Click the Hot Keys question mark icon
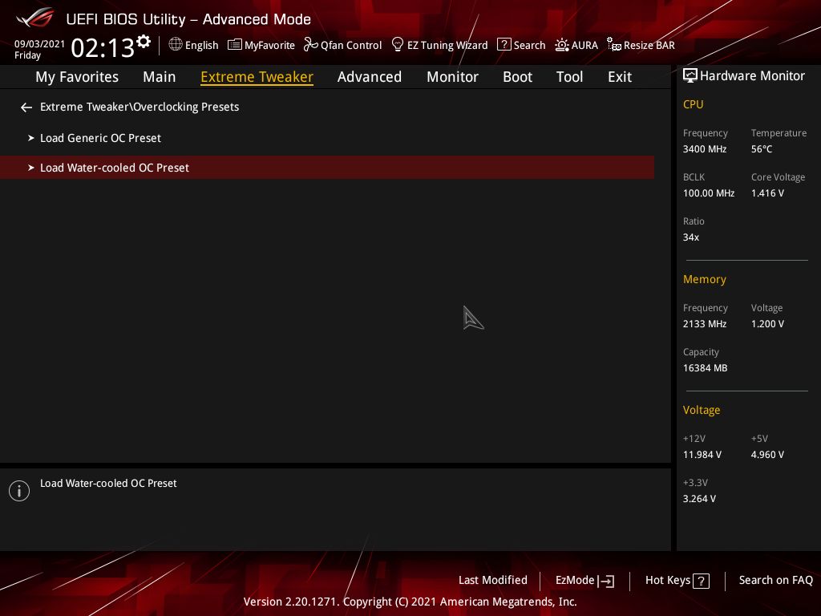The height and width of the screenshot is (616, 821). [701, 581]
